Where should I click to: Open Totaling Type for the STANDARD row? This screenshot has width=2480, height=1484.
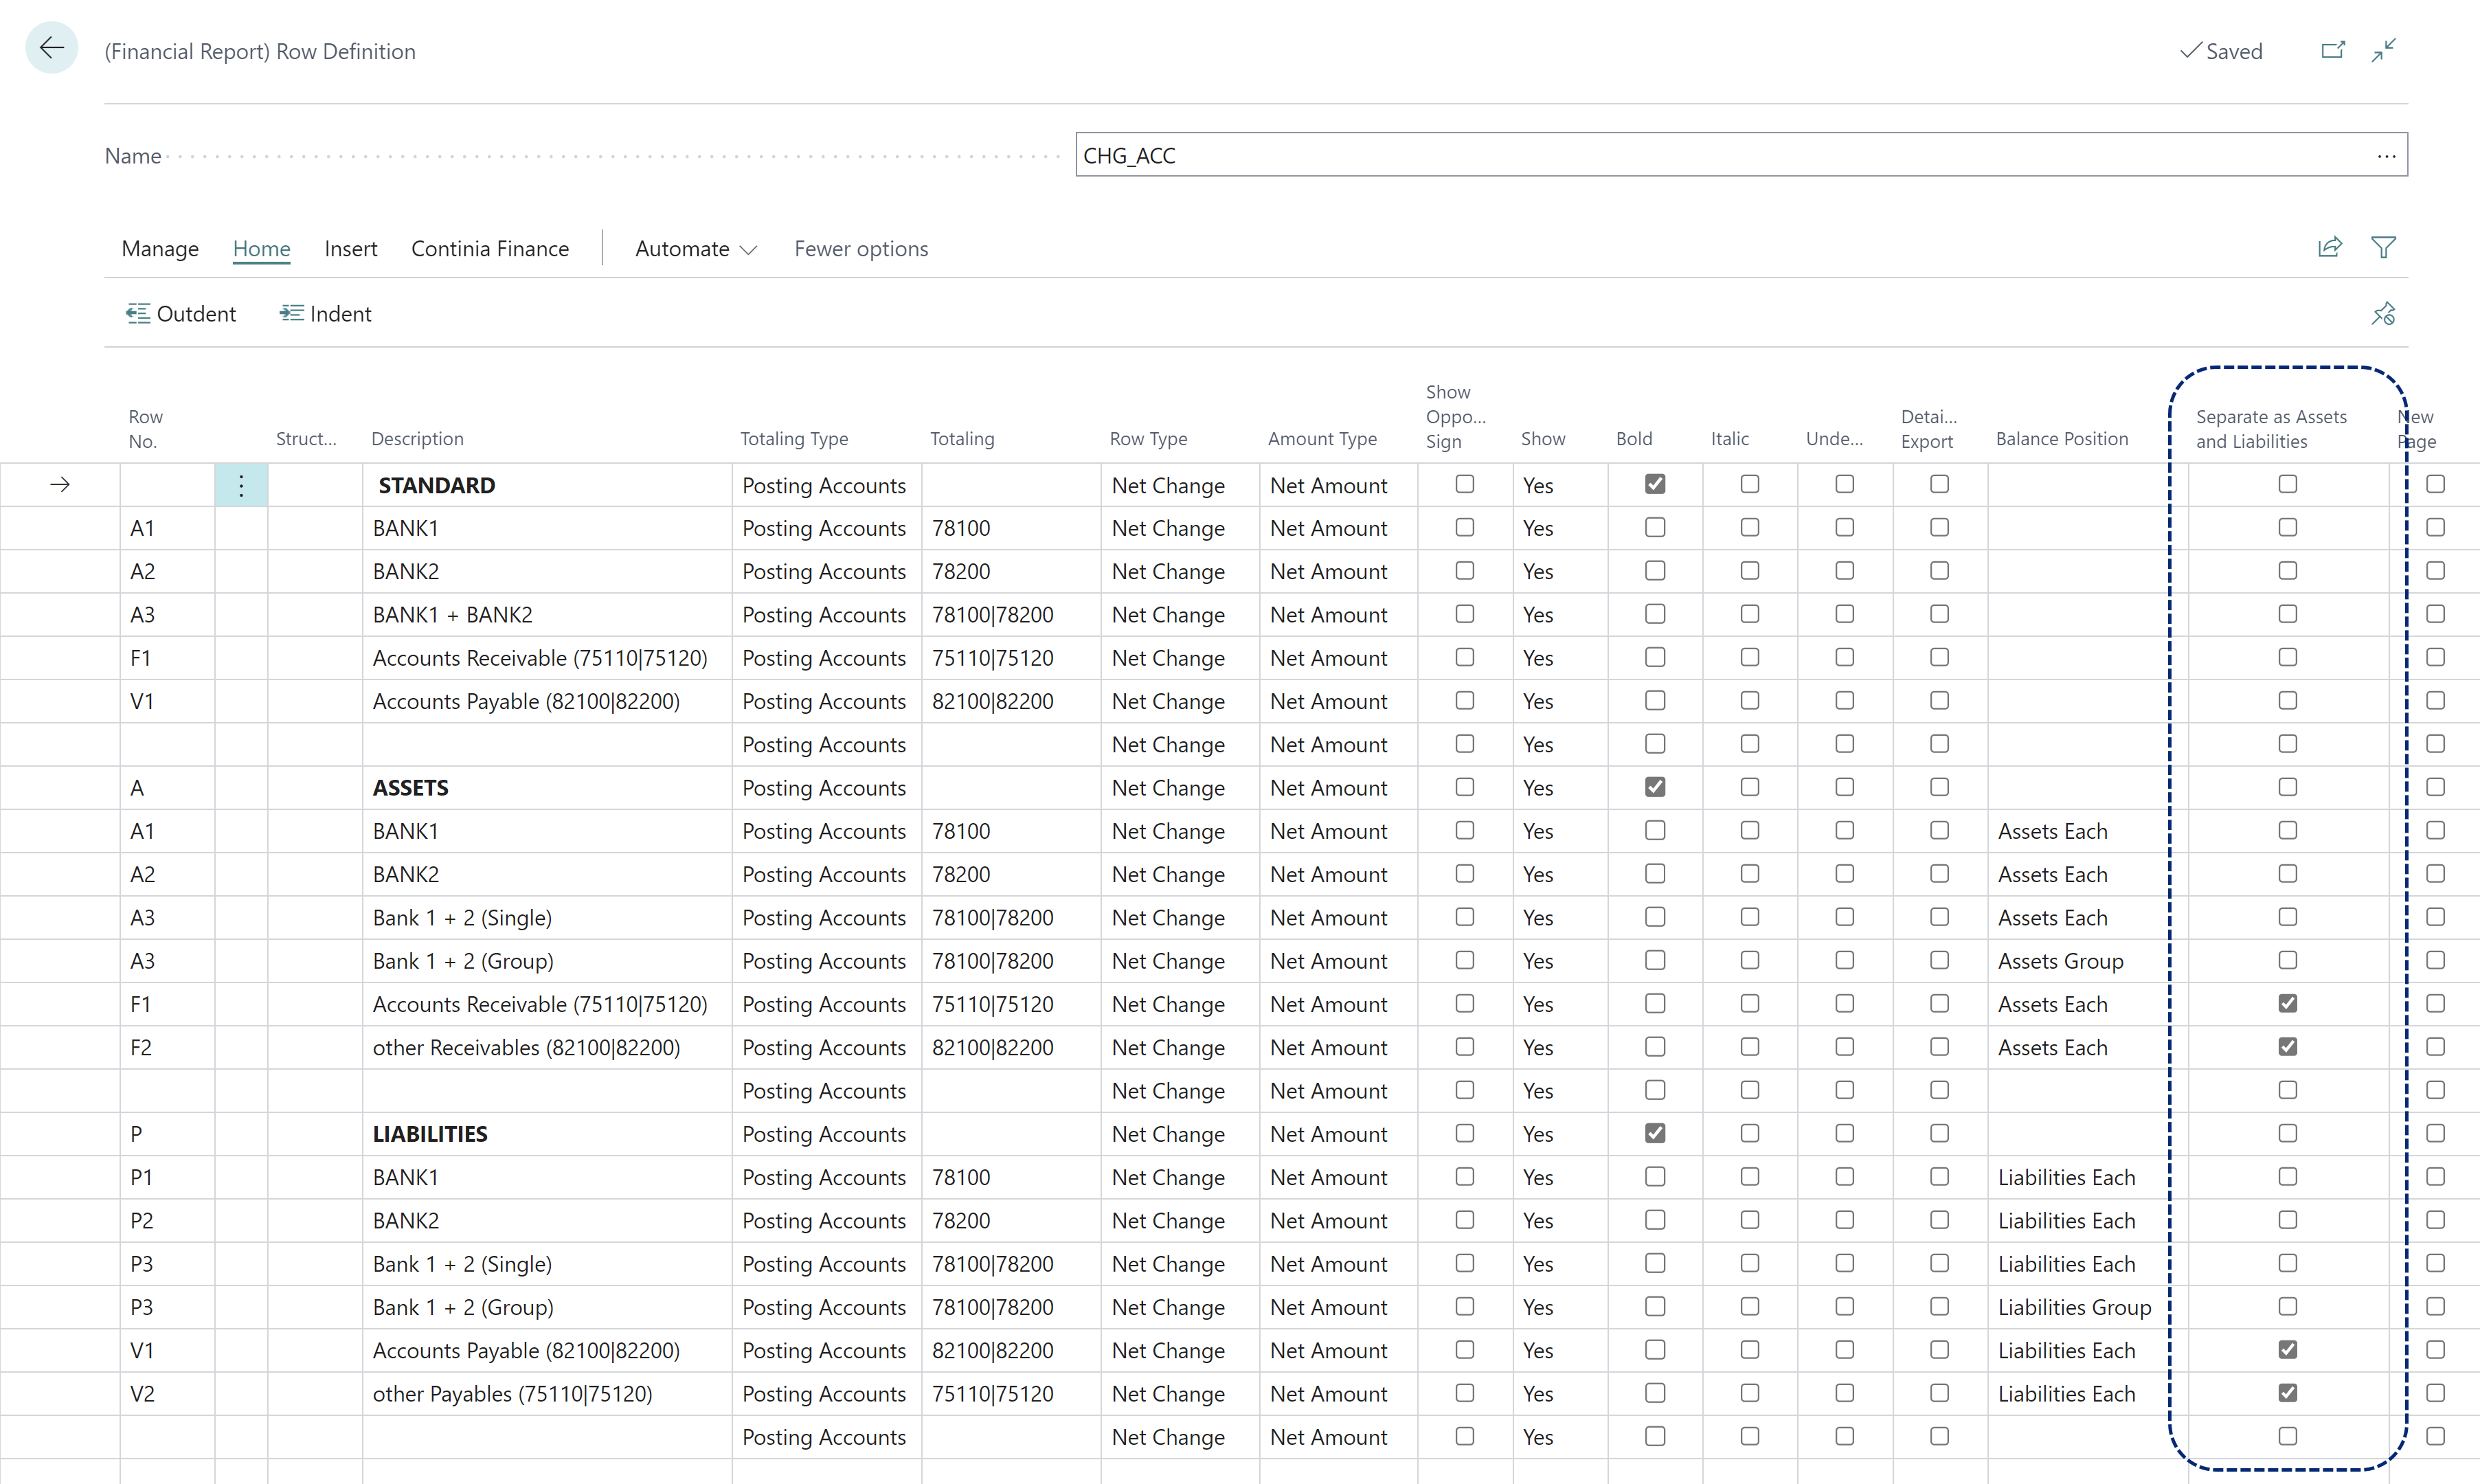(x=826, y=485)
